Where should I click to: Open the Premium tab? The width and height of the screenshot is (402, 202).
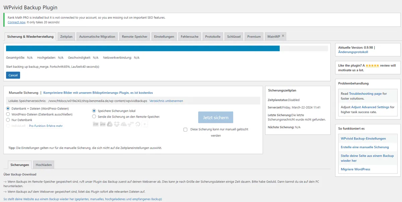(x=254, y=37)
